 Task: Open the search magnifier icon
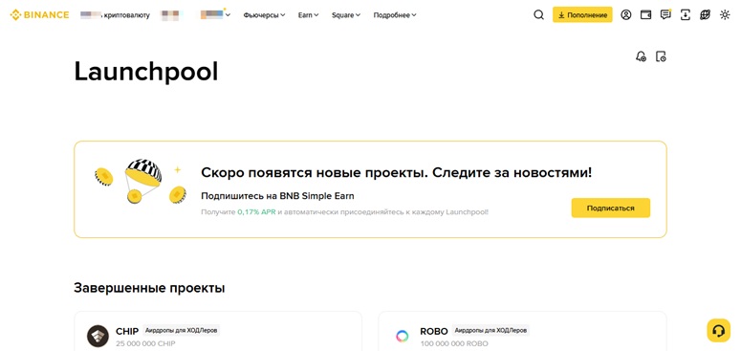click(x=538, y=15)
